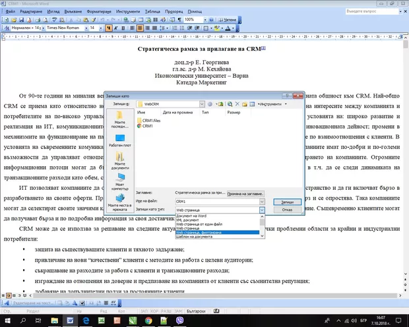Toggle italic formatting in Word toolbar
409x327 pixels.
pos(116,28)
